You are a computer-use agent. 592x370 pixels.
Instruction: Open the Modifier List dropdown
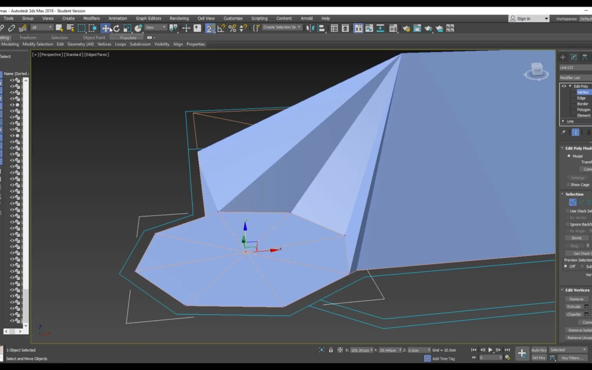576,78
